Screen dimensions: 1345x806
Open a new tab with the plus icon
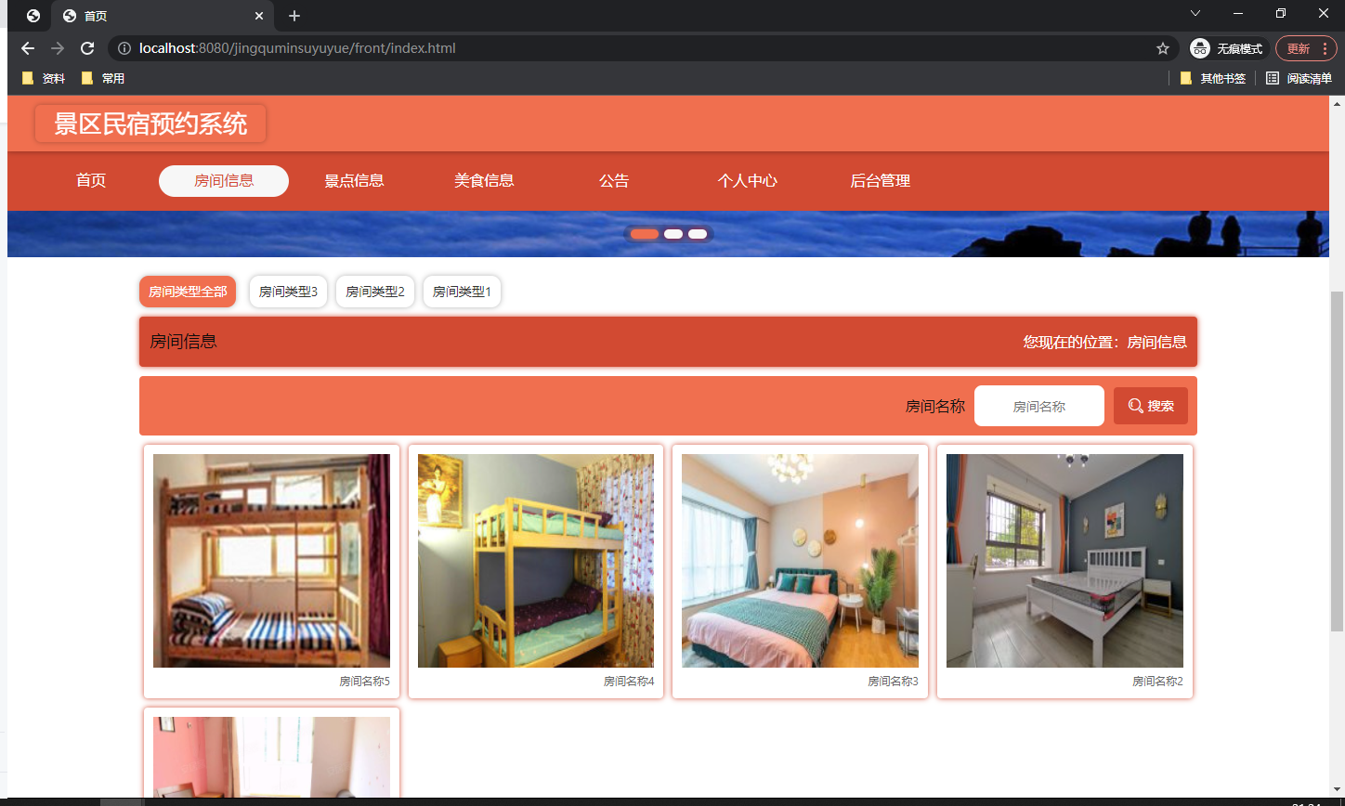tap(294, 16)
